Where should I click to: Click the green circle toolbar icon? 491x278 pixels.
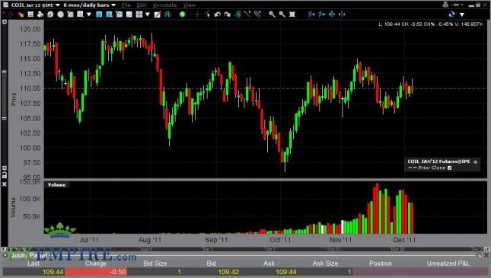[x=182, y=14]
